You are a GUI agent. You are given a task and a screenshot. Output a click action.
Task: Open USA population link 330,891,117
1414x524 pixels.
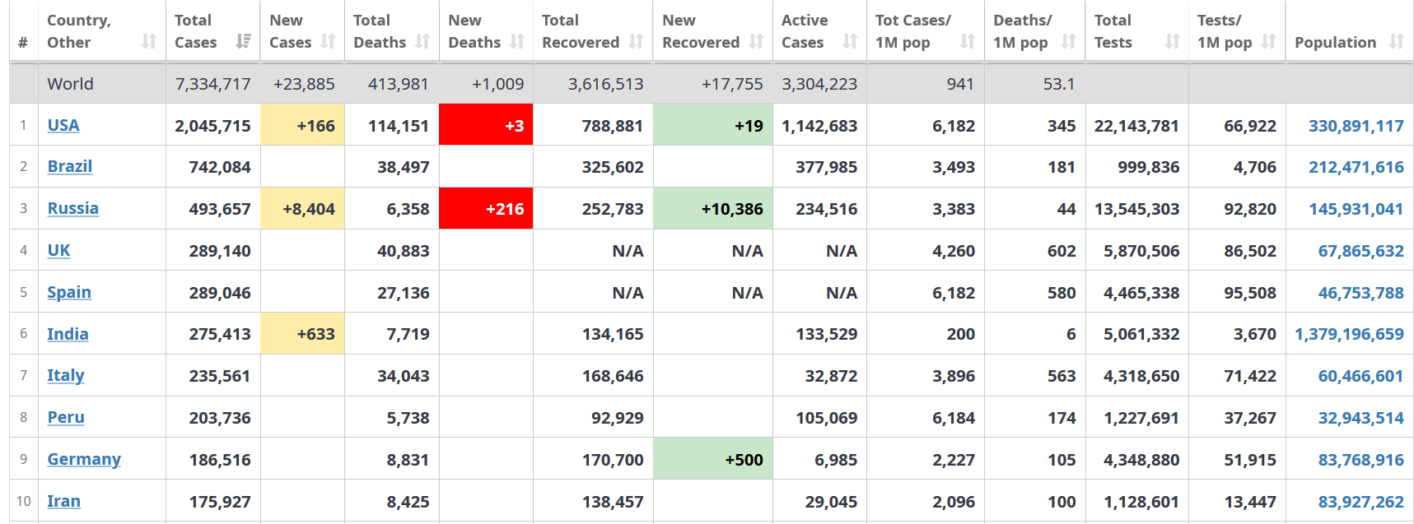1356,126
